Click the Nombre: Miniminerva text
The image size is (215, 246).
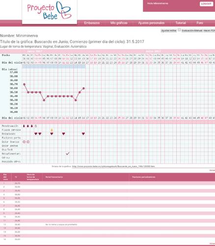click(19, 35)
